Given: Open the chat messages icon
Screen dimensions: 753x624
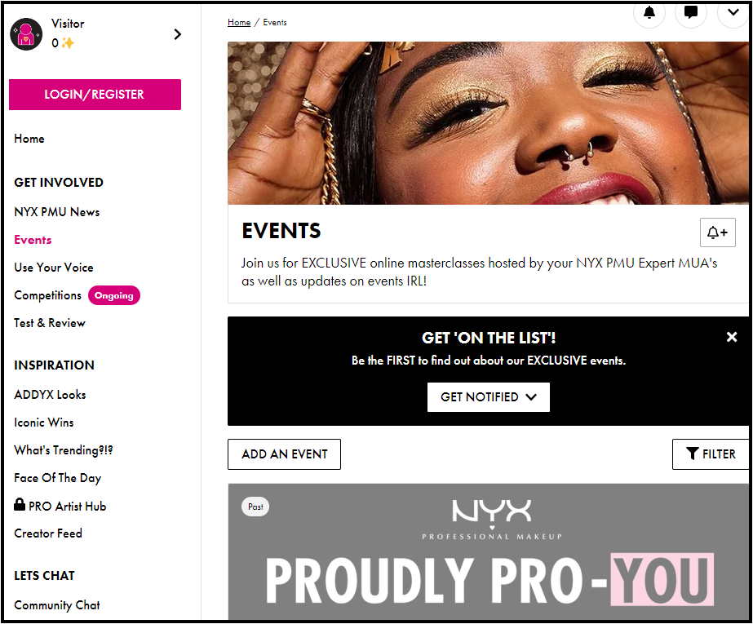Looking at the screenshot, I should [x=690, y=13].
